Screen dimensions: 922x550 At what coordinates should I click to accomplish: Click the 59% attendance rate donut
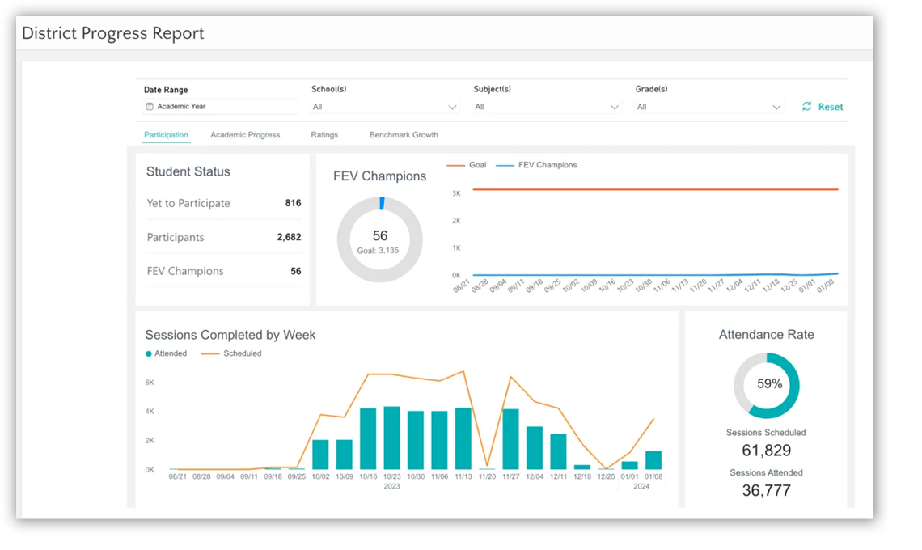(767, 385)
